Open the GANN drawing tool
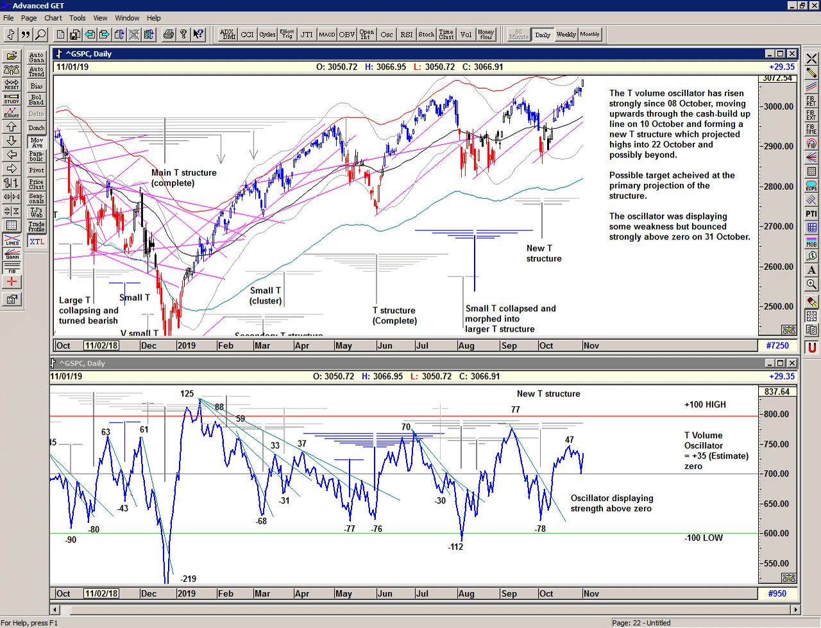The height and width of the screenshot is (628, 821). 12,253
